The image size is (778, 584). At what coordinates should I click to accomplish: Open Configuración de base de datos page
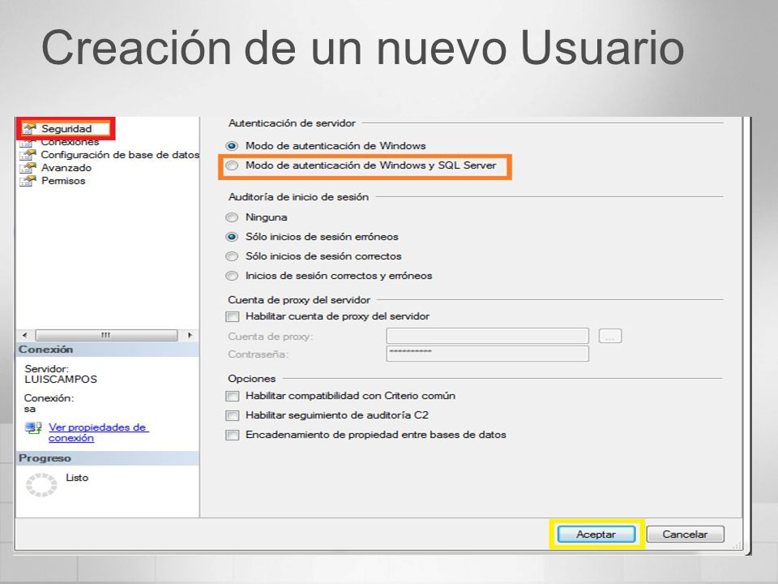(x=120, y=154)
